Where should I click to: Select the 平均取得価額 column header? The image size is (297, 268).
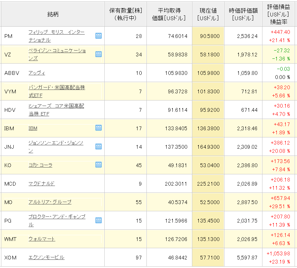point(169,14)
